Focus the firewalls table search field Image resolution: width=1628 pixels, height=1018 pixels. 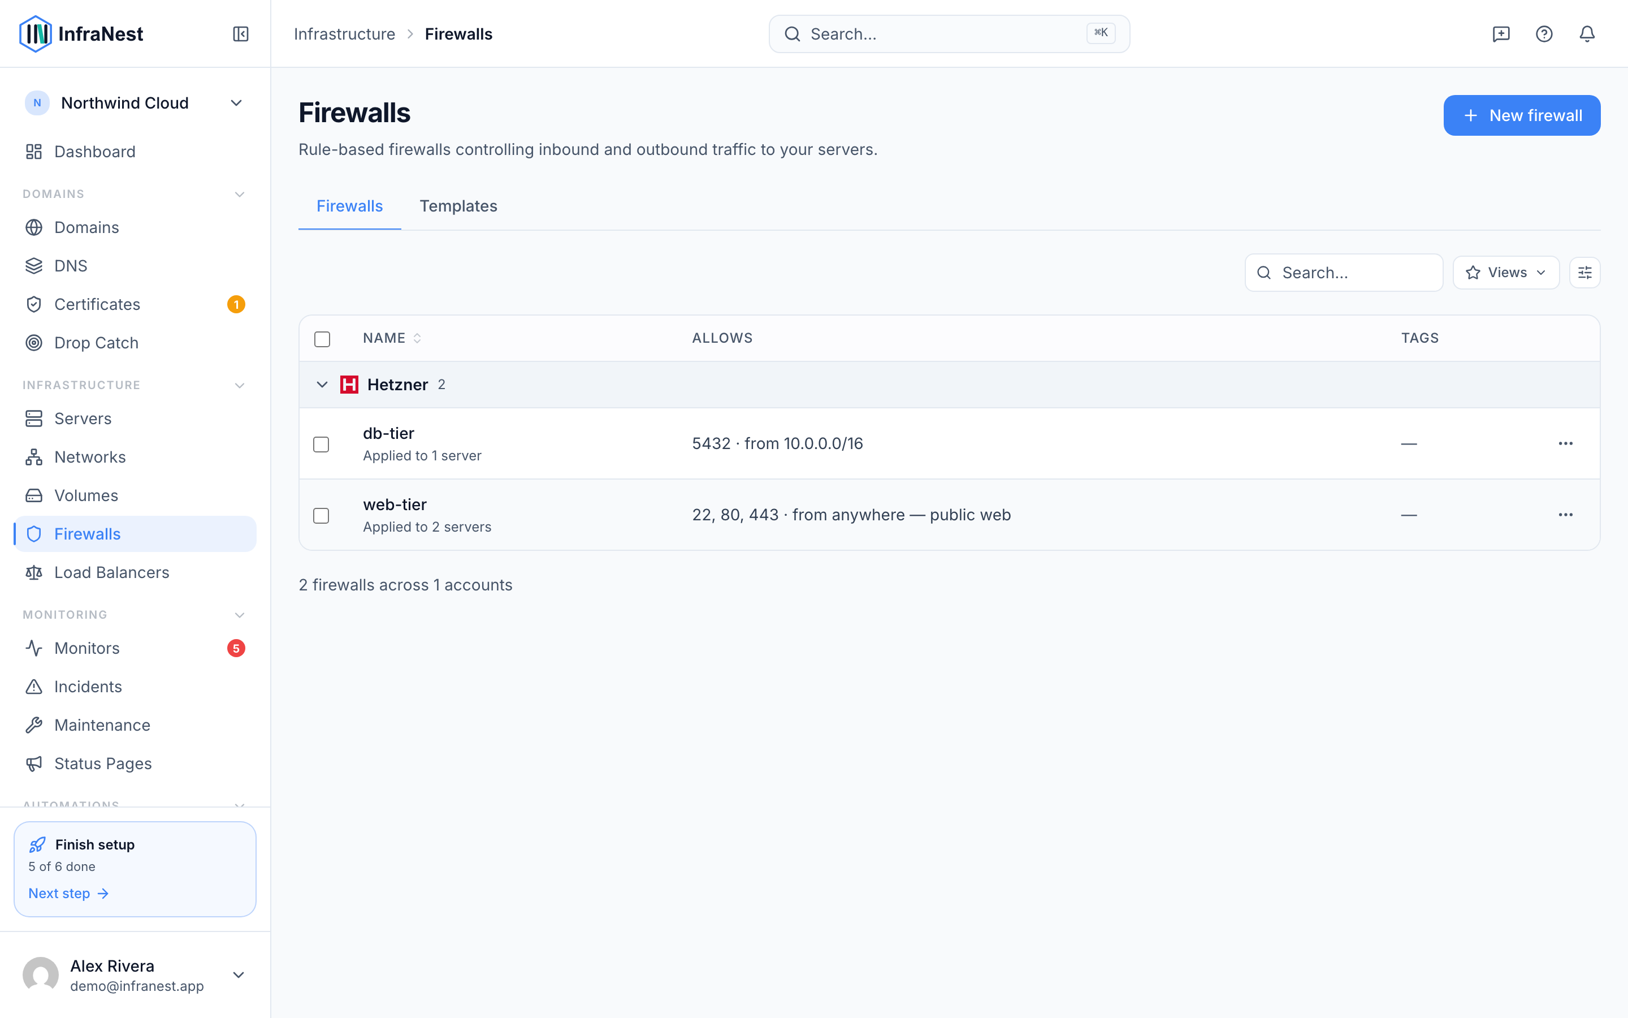(x=1344, y=273)
